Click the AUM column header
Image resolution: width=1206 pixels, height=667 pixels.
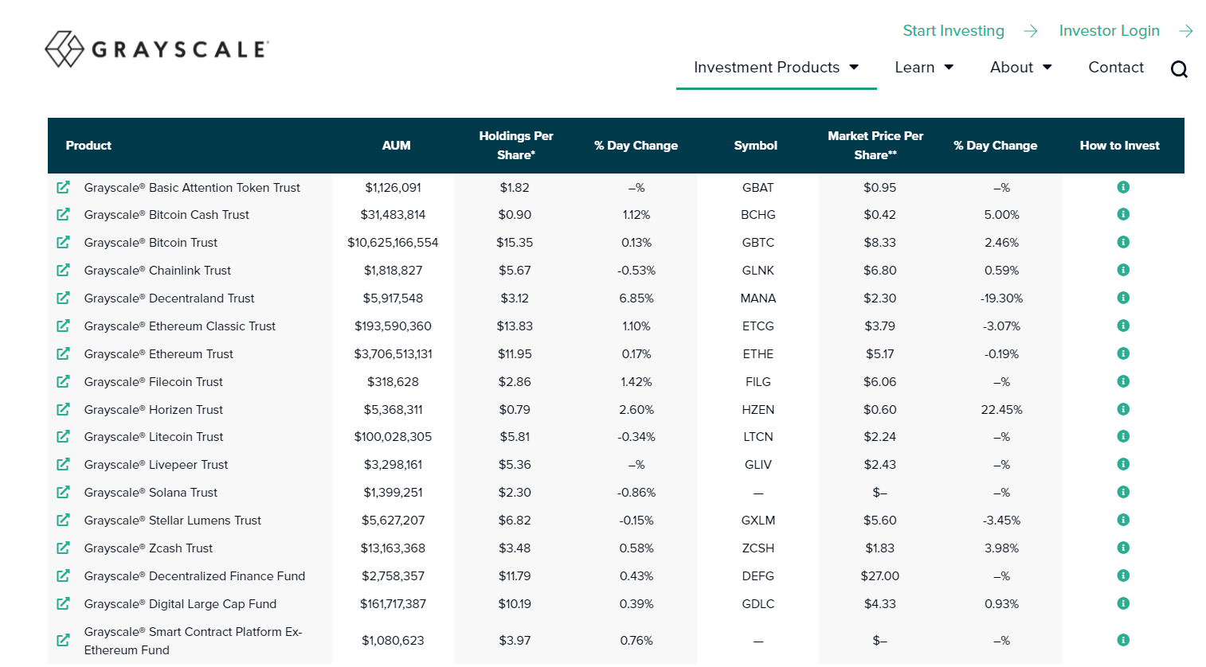pyautogui.click(x=396, y=146)
